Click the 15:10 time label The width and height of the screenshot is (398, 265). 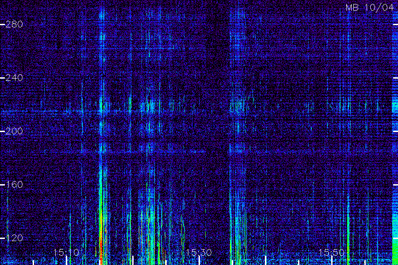point(66,252)
